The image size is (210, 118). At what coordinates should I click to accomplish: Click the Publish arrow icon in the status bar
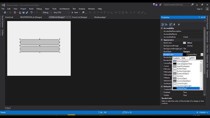pyautogui.click(x=197, y=112)
